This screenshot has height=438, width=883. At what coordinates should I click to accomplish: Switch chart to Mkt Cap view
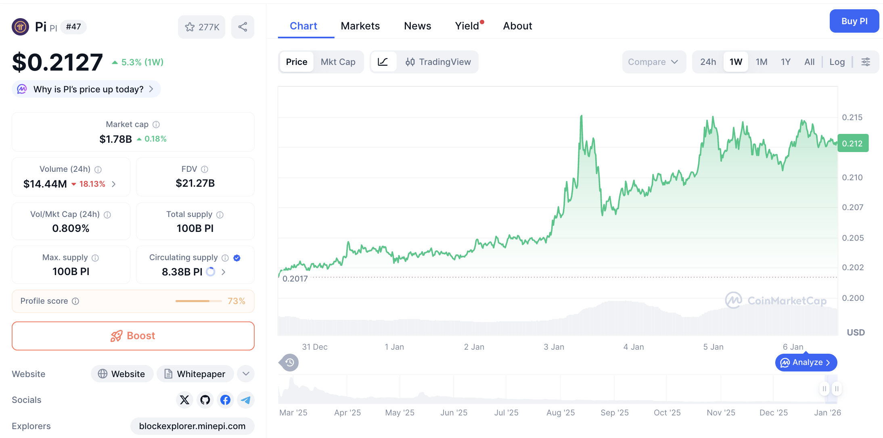coord(338,62)
